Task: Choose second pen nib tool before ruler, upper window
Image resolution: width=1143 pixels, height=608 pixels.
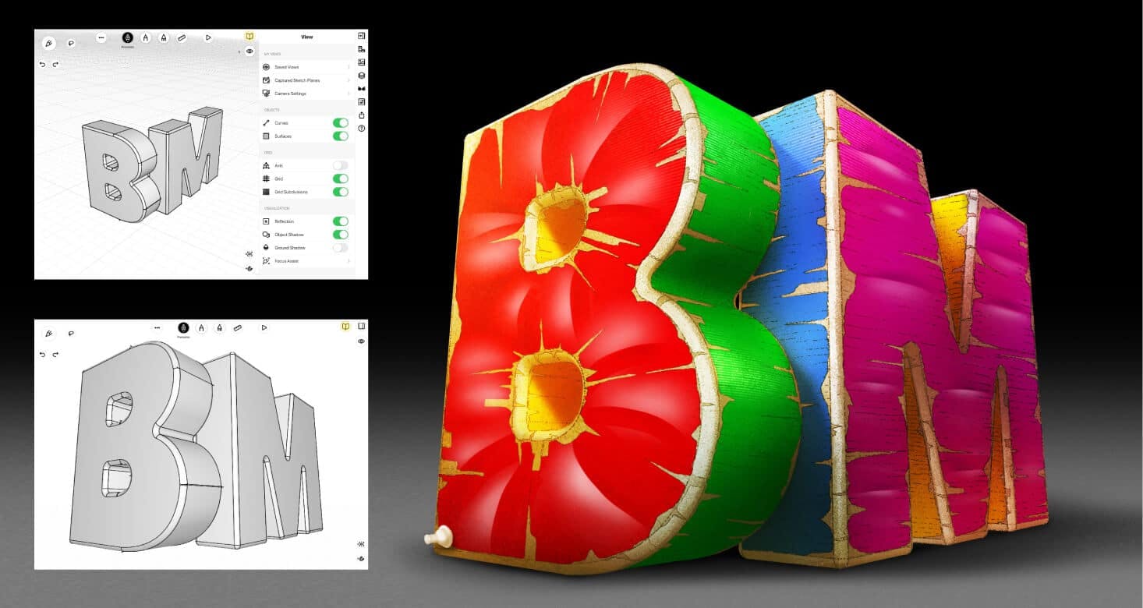Action: [164, 37]
